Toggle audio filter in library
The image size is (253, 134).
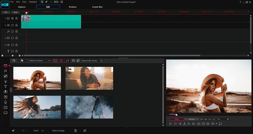point(67,61)
